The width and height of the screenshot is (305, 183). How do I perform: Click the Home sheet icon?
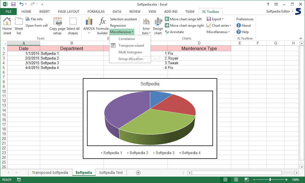pos(7,21)
